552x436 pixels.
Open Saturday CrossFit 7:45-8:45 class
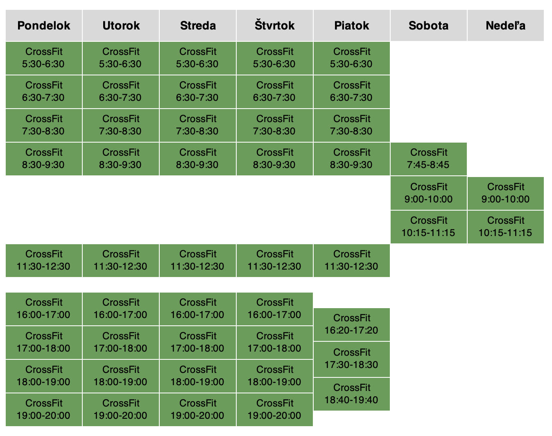pyautogui.click(x=429, y=159)
